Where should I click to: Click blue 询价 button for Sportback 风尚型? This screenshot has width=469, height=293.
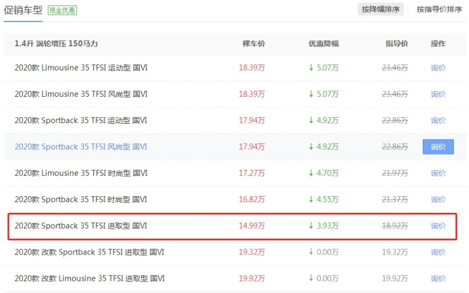(x=438, y=147)
